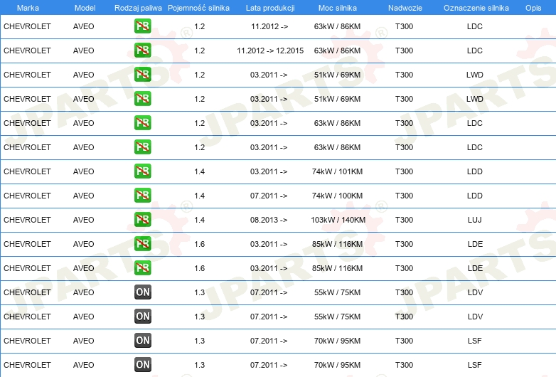556x377 pixels.
Task: Click the 11.2012 -> 12.2015 date cell
Action: pos(269,51)
